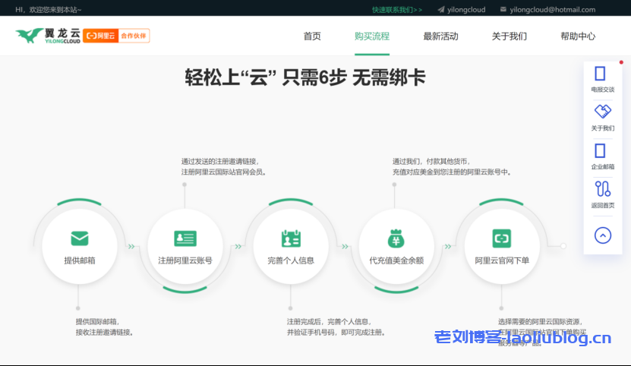The height and width of the screenshot is (366, 631).
Task: Open the yilongcloud Telegram contact link
Action: (x=466, y=10)
